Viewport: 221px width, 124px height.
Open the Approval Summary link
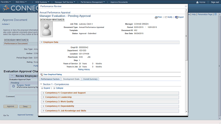coord(25,115)
